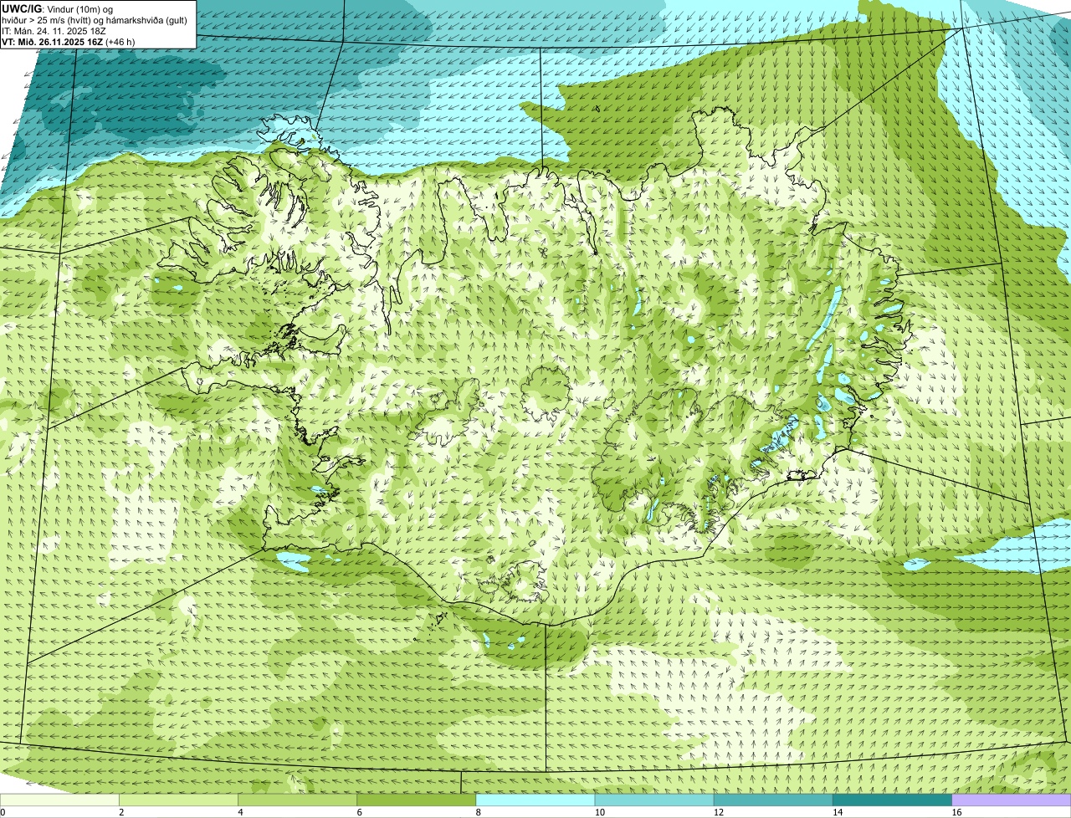This screenshot has height=818, width=1071.
Task: Click the '8' tick label on the colorbar
Action: [x=478, y=812]
